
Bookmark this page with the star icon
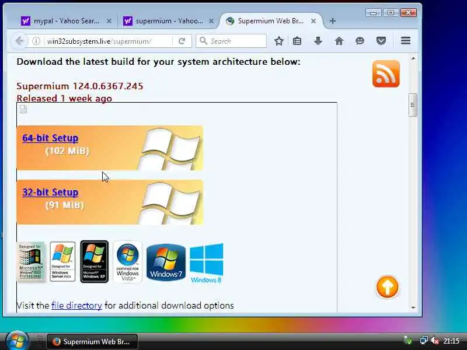click(279, 41)
